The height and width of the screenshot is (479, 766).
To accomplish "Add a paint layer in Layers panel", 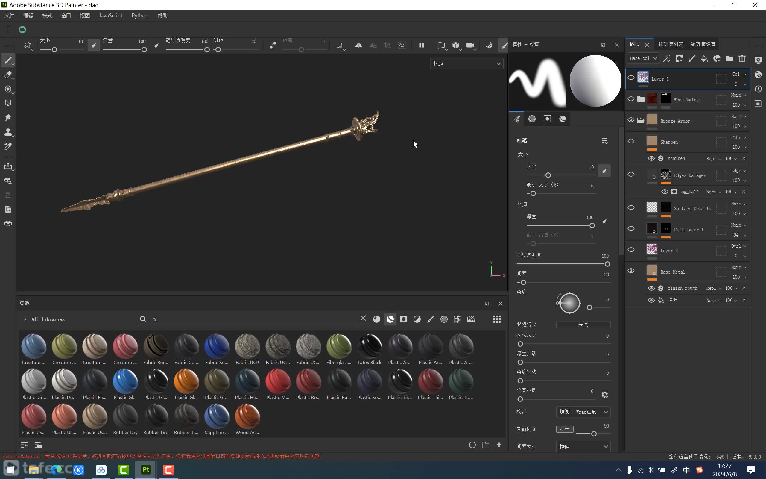I will coord(691,58).
